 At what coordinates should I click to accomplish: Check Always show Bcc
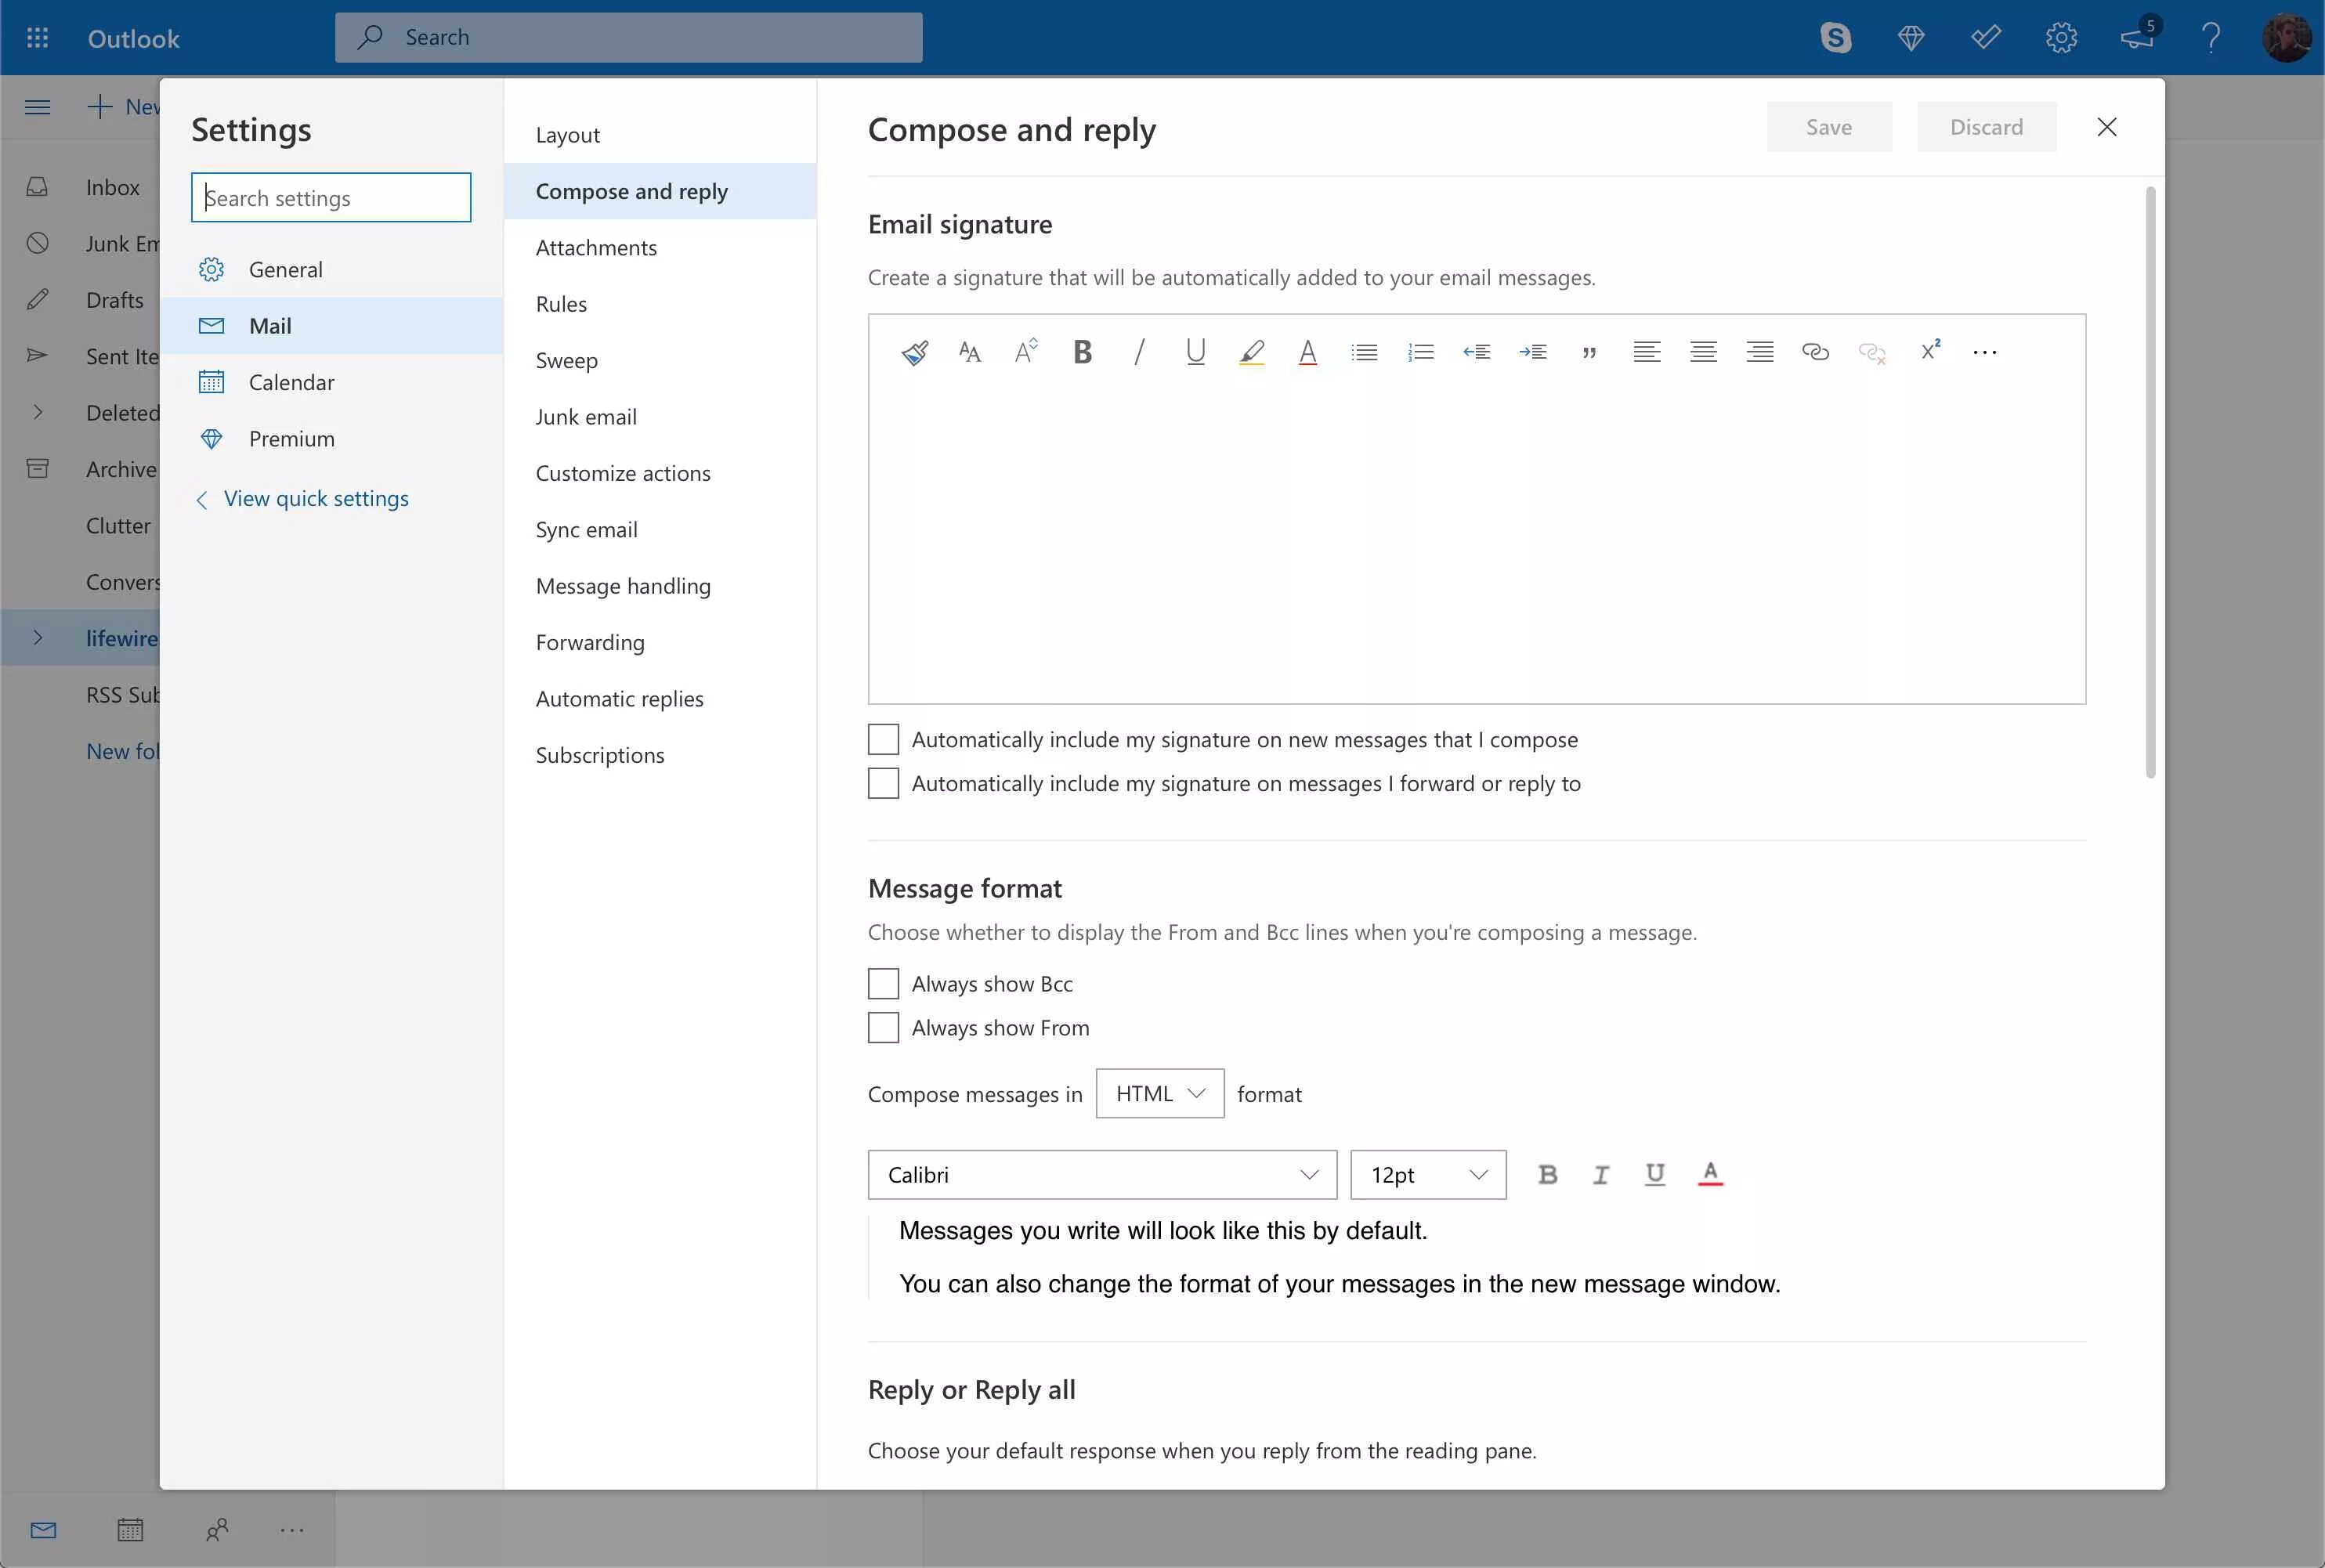[883, 984]
